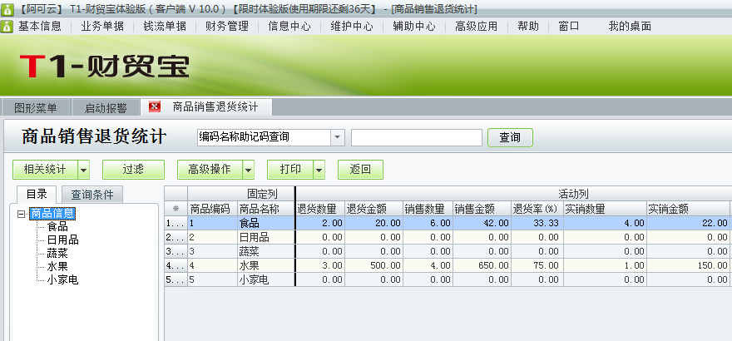Select 食品 in the directory tree
The width and height of the screenshot is (732, 341).
coord(57,227)
